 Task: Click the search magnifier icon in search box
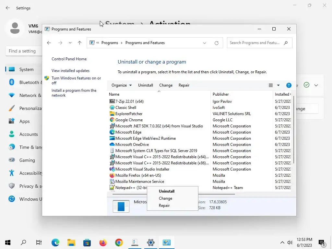pos(286,43)
